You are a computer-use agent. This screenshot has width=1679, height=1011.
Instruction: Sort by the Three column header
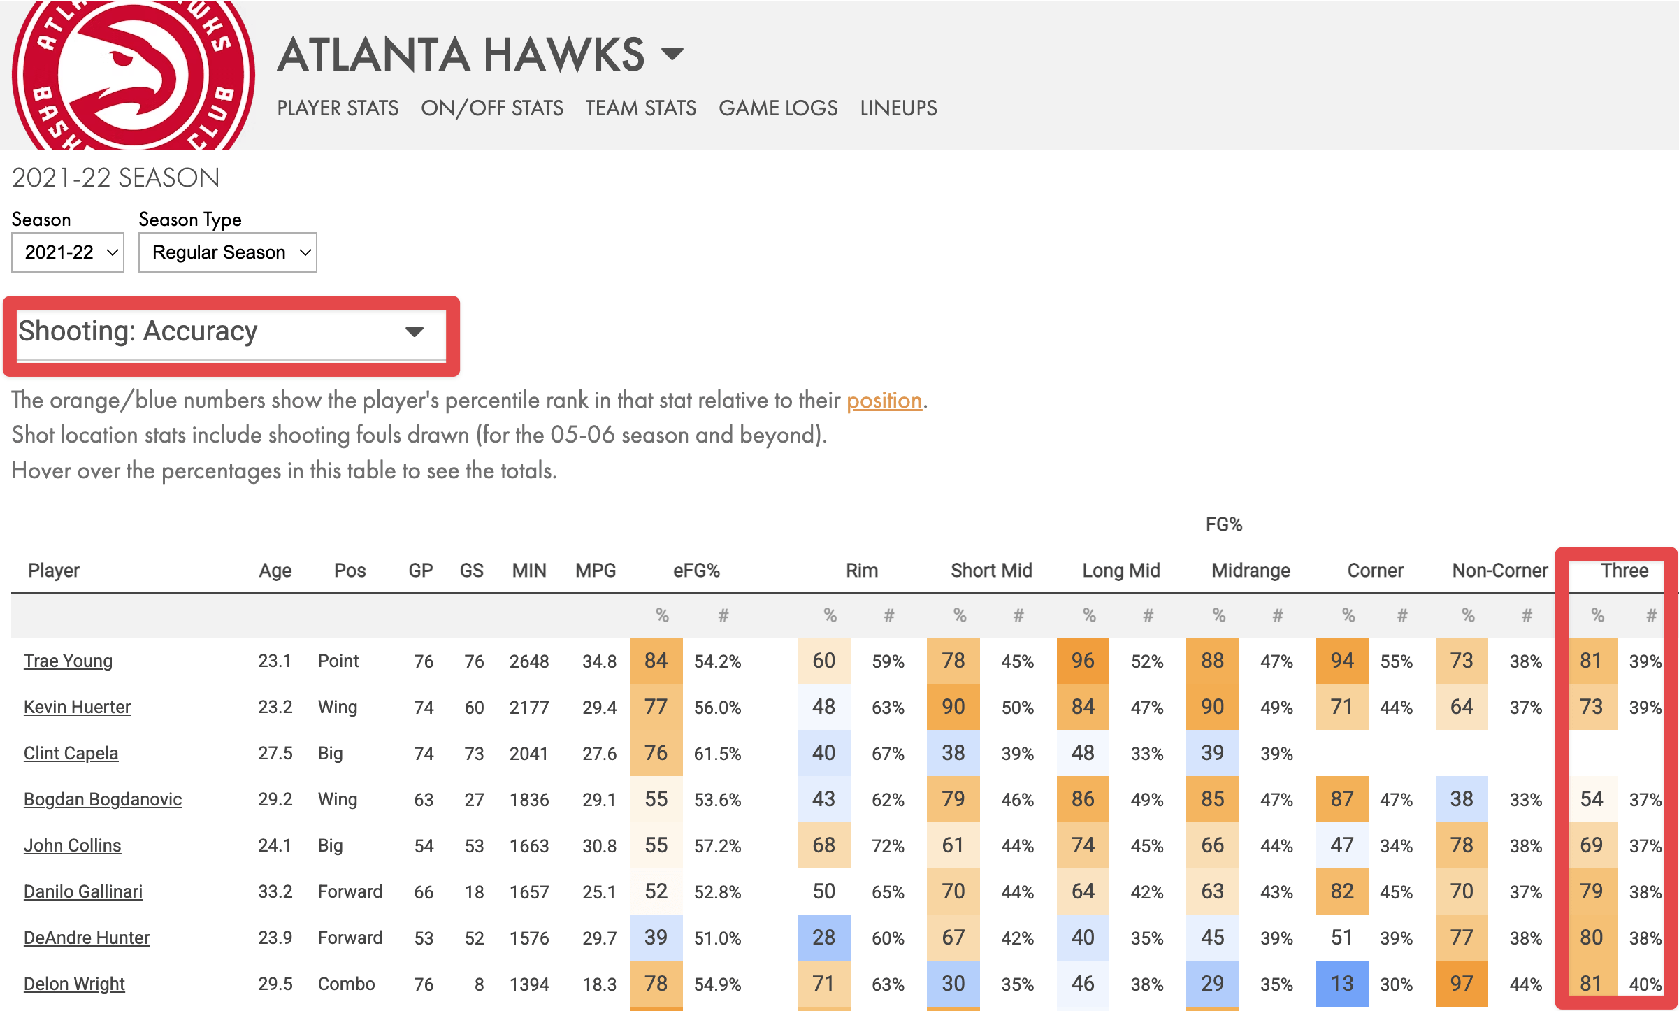coord(1624,571)
